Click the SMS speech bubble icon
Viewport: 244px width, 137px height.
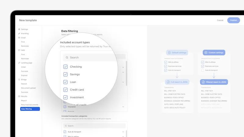click(x=19, y=50)
